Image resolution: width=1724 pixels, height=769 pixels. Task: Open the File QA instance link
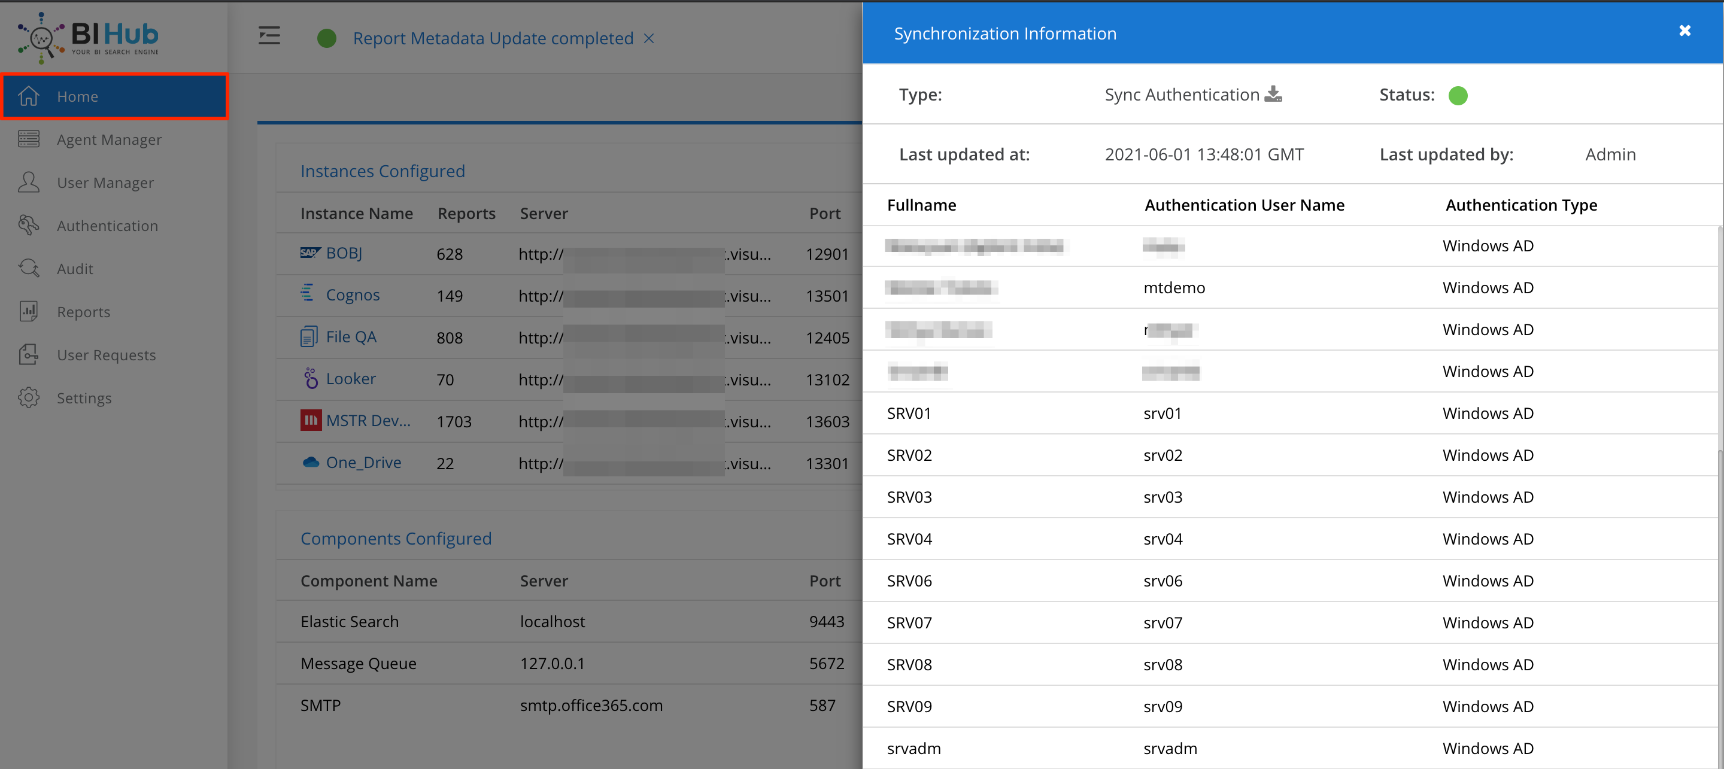[351, 337]
